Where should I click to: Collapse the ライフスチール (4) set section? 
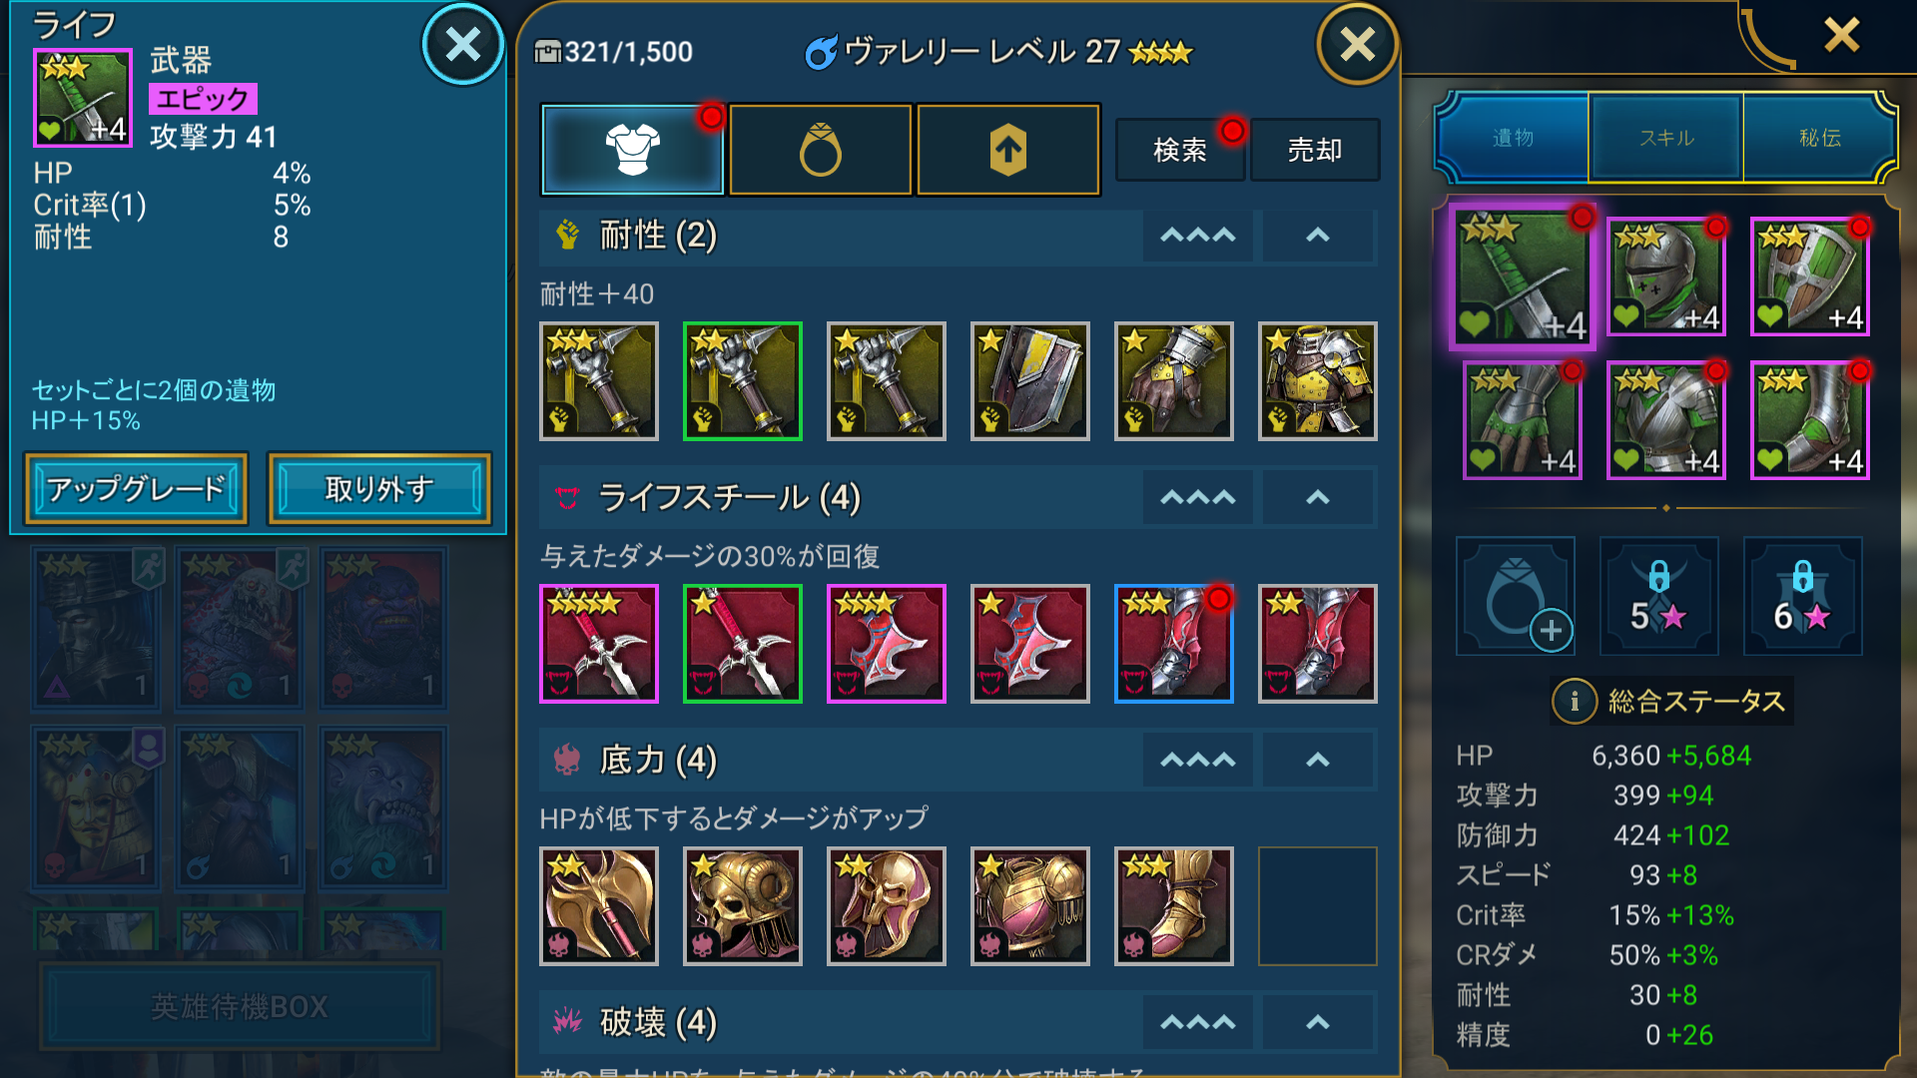[1318, 497]
